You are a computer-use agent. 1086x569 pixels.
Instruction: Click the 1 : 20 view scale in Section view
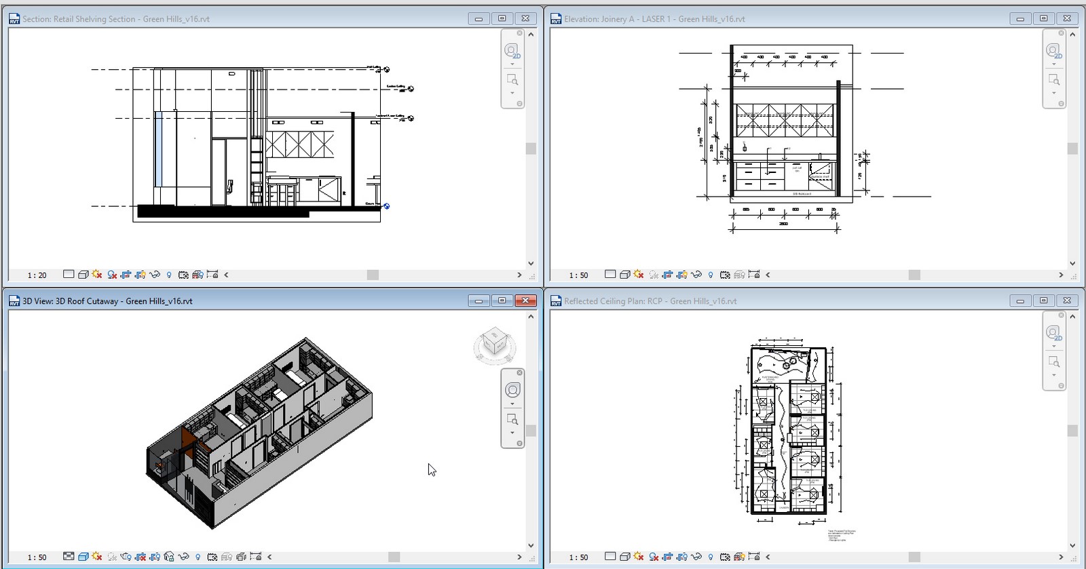pyautogui.click(x=37, y=275)
